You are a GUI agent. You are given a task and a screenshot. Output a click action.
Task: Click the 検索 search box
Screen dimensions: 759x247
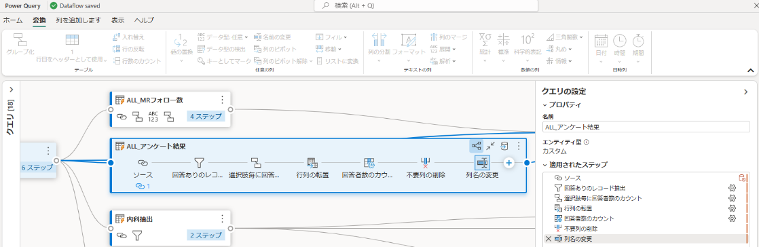click(426, 5)
